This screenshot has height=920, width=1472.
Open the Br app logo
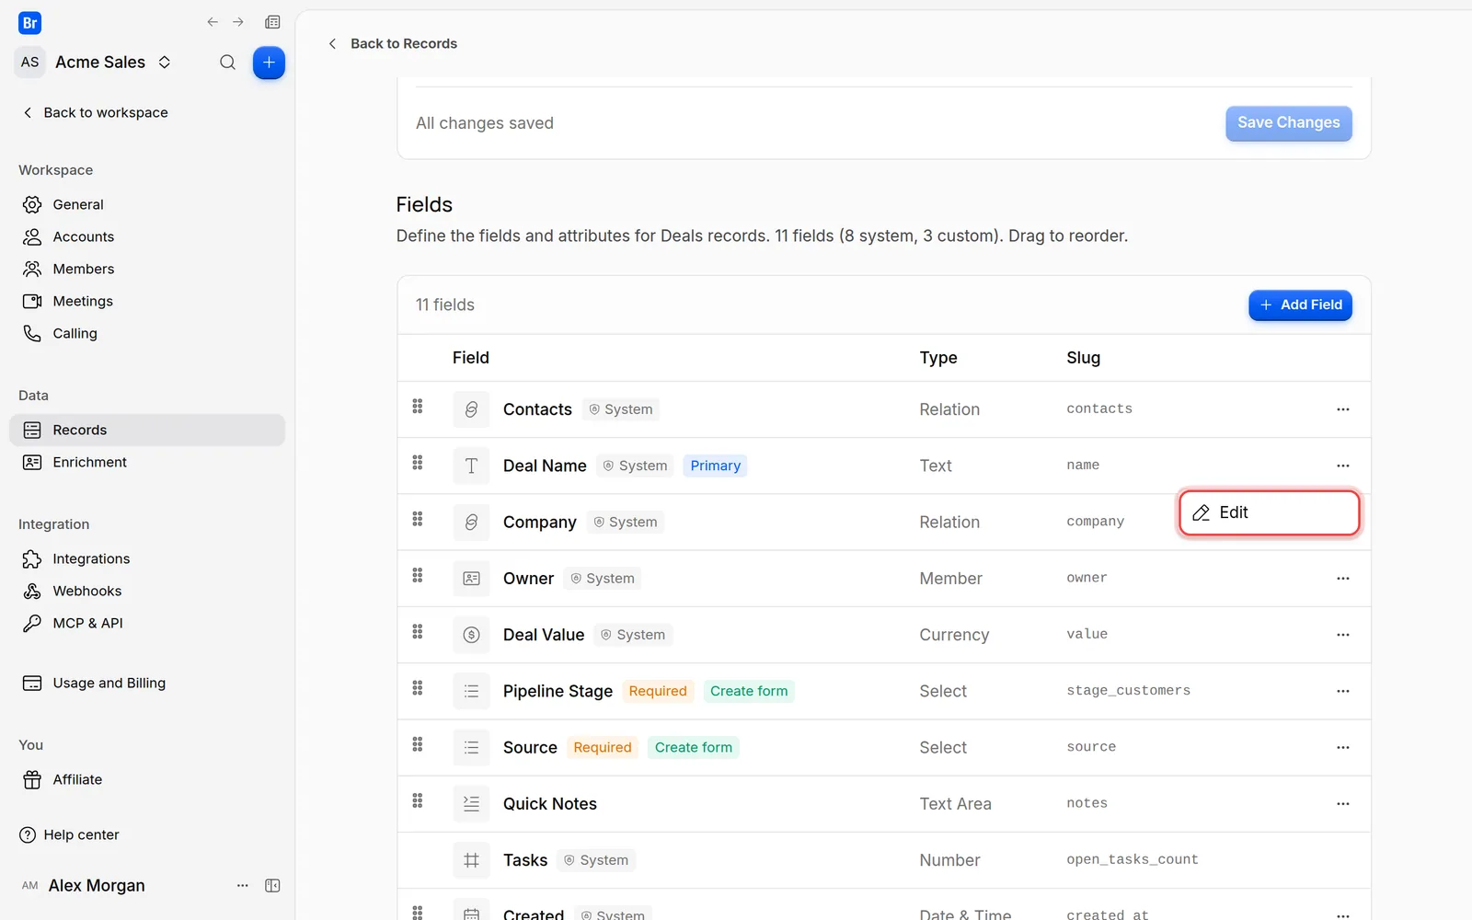29,23
